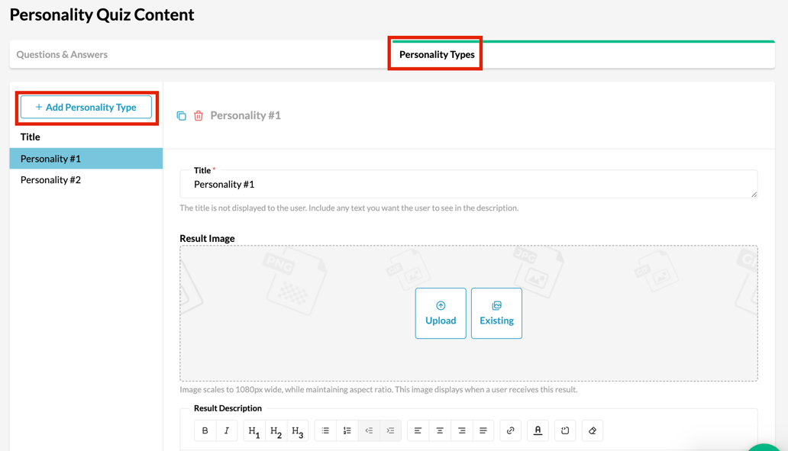Upload a result image
The width and height of the screenshot is (788, 451).
pos(441,314)
